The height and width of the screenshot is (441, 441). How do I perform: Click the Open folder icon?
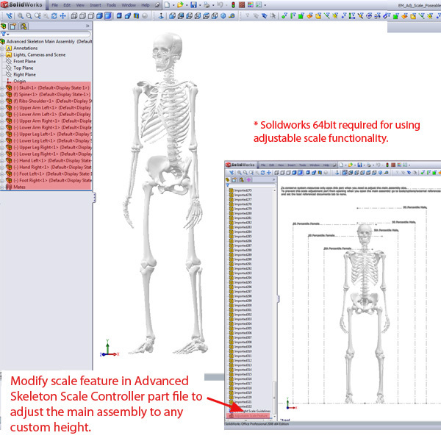coord(181,5)
